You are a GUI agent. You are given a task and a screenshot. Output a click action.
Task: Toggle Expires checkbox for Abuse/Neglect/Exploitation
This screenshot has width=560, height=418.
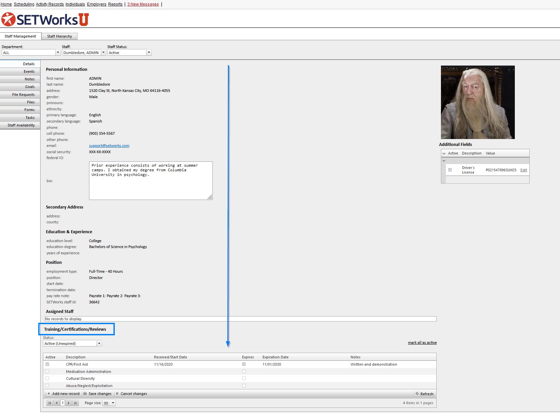(x=244, y=386)
